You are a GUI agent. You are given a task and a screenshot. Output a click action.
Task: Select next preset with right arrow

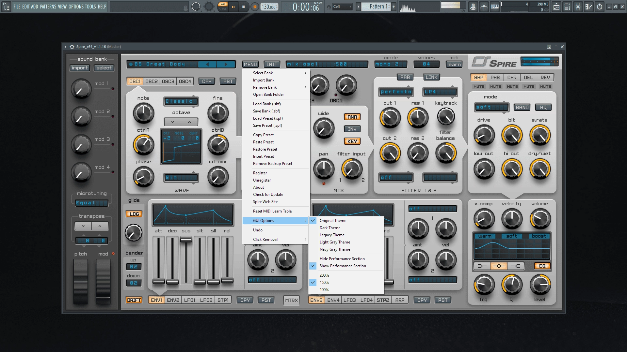(226, 64)
